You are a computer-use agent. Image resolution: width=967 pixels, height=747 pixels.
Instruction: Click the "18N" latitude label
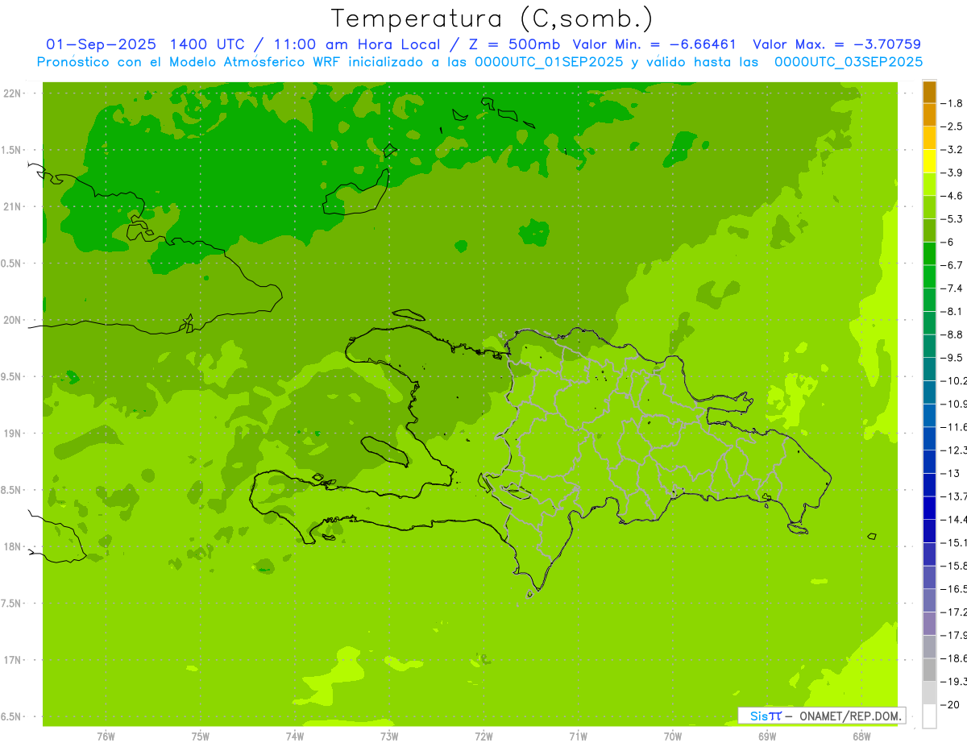pyautogui.click(x=12, y=546)
